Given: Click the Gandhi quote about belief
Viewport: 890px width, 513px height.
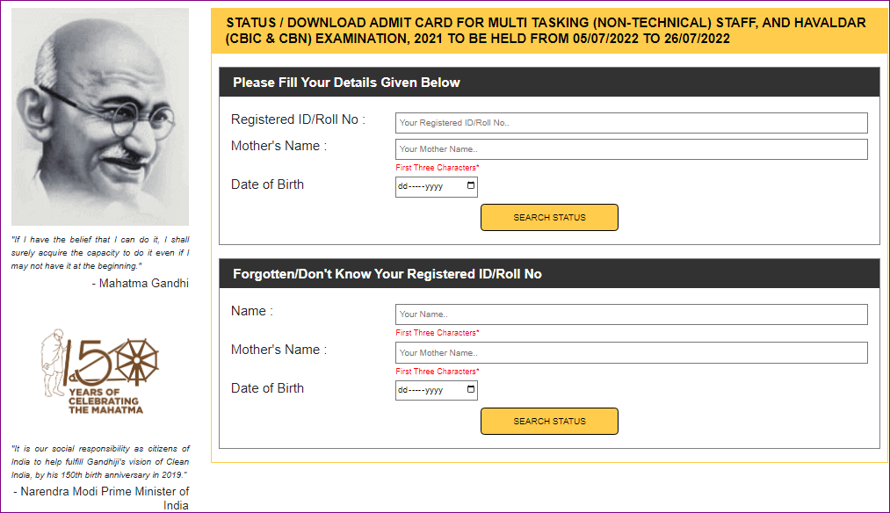Looking at the screenshot, I should (99, 252).
